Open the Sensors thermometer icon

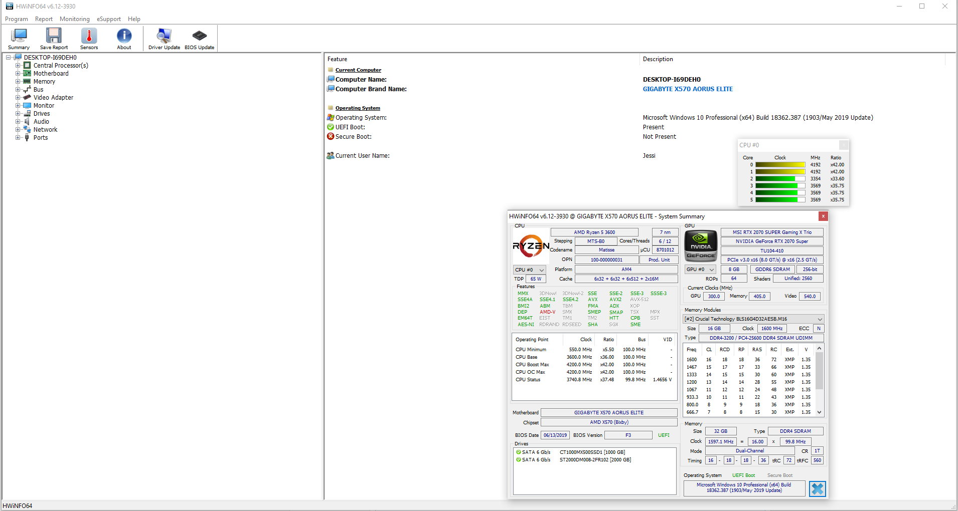click(x=89, y=36)
